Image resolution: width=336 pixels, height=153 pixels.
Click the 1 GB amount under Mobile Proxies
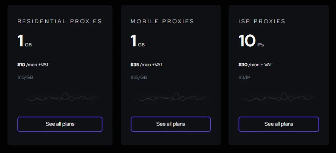137,42
